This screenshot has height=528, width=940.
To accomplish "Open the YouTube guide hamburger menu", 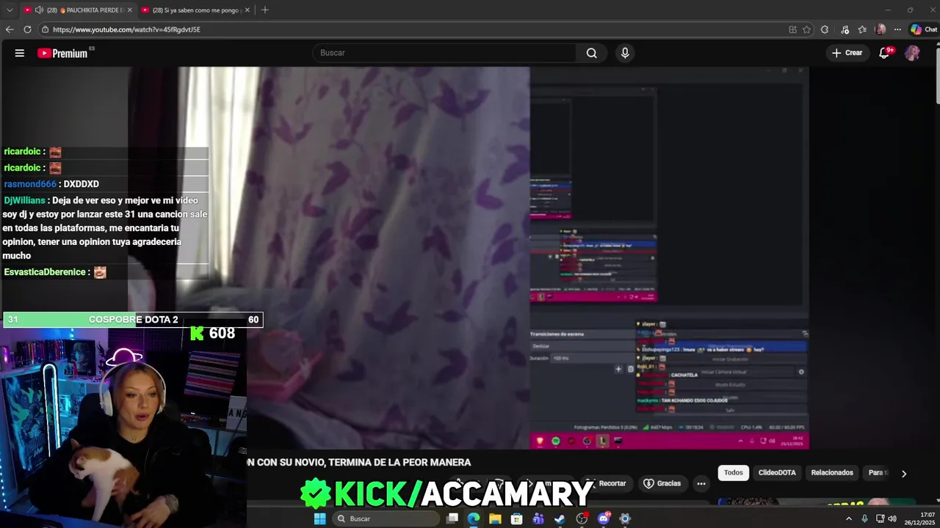I will coord(20,53).
